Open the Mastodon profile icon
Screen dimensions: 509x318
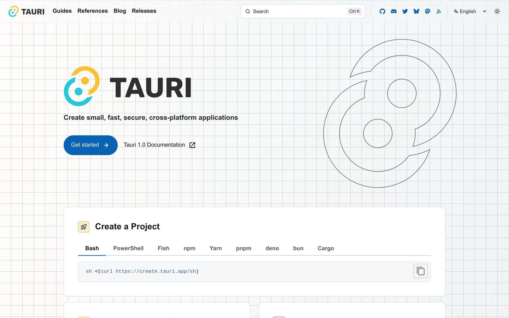(x=428, y=11)
